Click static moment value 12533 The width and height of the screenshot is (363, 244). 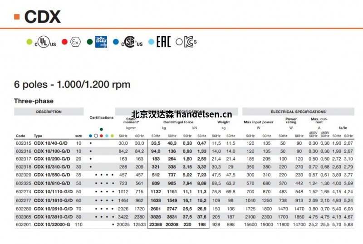(x=139, y=224)
